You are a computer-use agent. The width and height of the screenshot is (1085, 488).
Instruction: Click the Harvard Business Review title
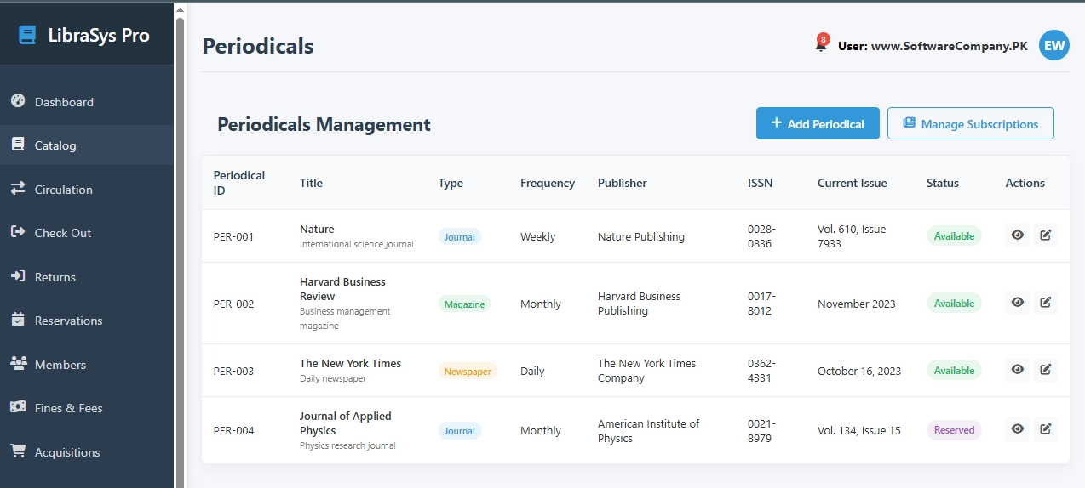coord(342,289)
